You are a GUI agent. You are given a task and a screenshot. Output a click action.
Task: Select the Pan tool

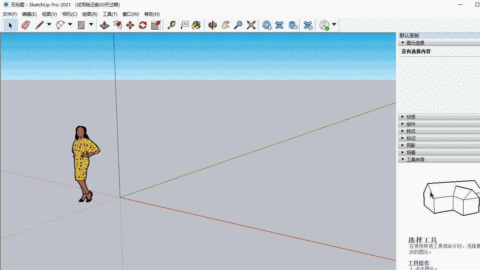225,25
